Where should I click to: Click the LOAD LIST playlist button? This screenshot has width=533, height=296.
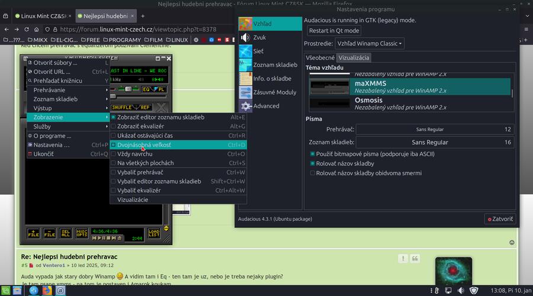coord(153,233)
